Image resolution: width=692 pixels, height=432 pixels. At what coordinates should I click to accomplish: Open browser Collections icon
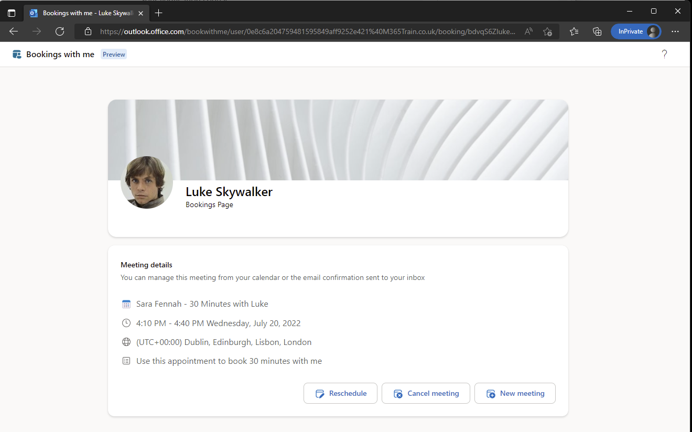(x=597, y=31)
